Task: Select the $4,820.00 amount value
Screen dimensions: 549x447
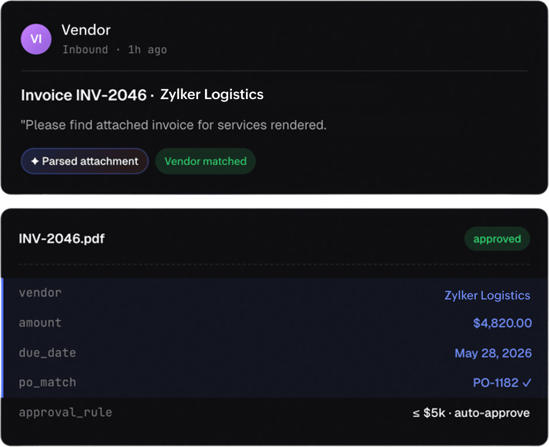Action: point(502,323)
